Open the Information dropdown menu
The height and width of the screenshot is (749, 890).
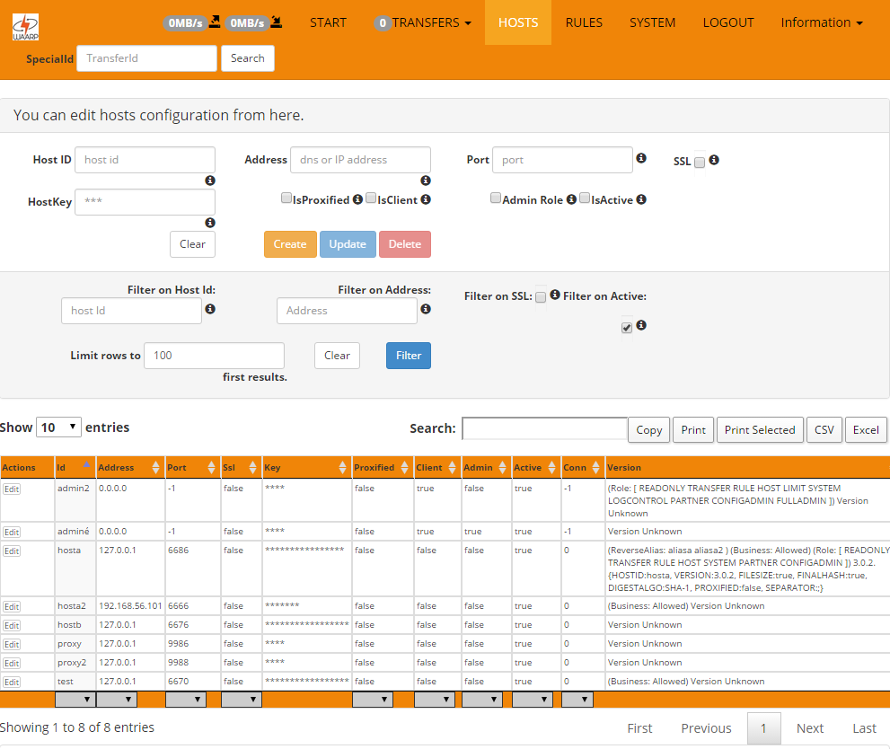(822, 22)
